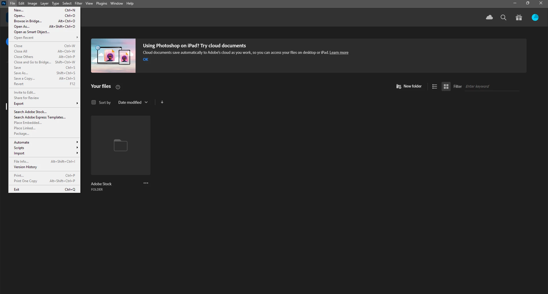Expand the Export submenu
This screenshot has height=294, width=548.
45,104
